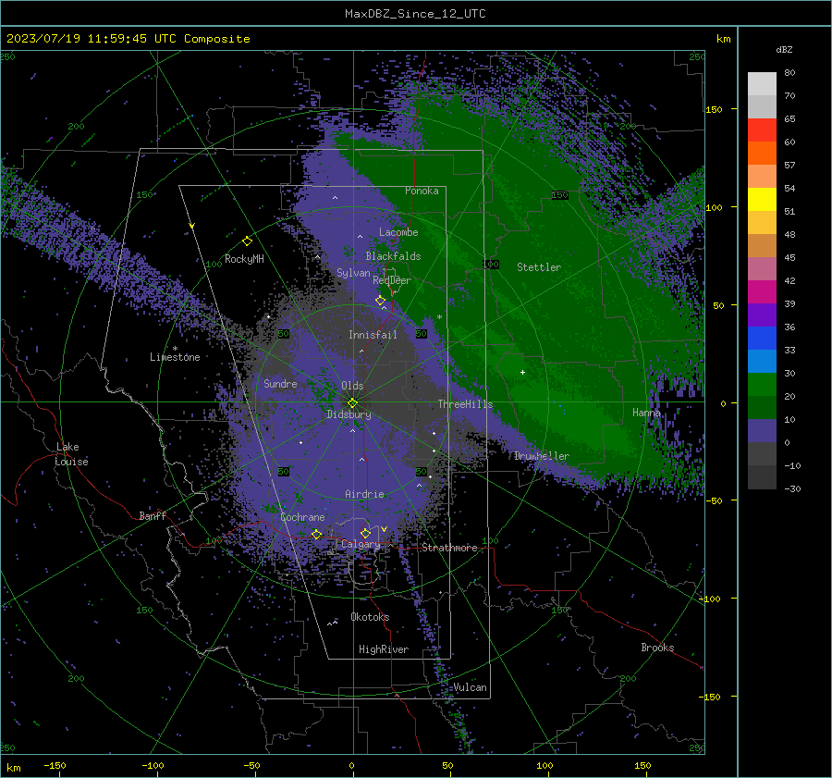The image size is (832, 778).
Task: Click the Blackfalds label
Action: [x=393, y=256]
